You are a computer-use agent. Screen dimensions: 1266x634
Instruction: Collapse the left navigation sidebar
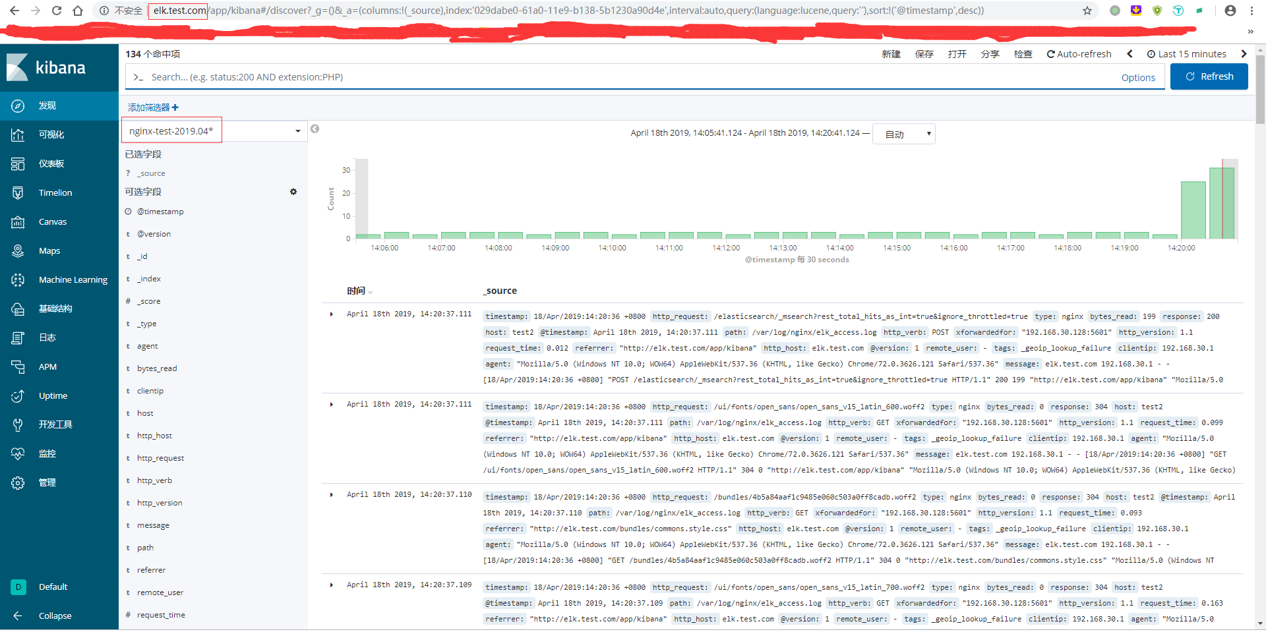point(55,616)
